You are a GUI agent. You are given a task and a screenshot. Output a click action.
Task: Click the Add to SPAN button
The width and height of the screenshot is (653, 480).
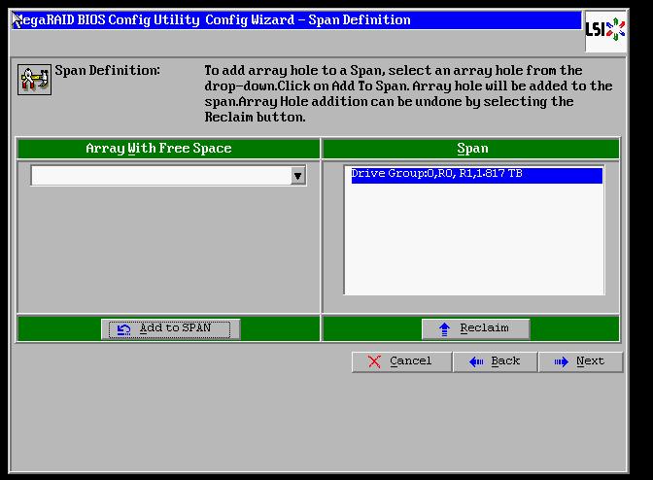pos(170,328)
